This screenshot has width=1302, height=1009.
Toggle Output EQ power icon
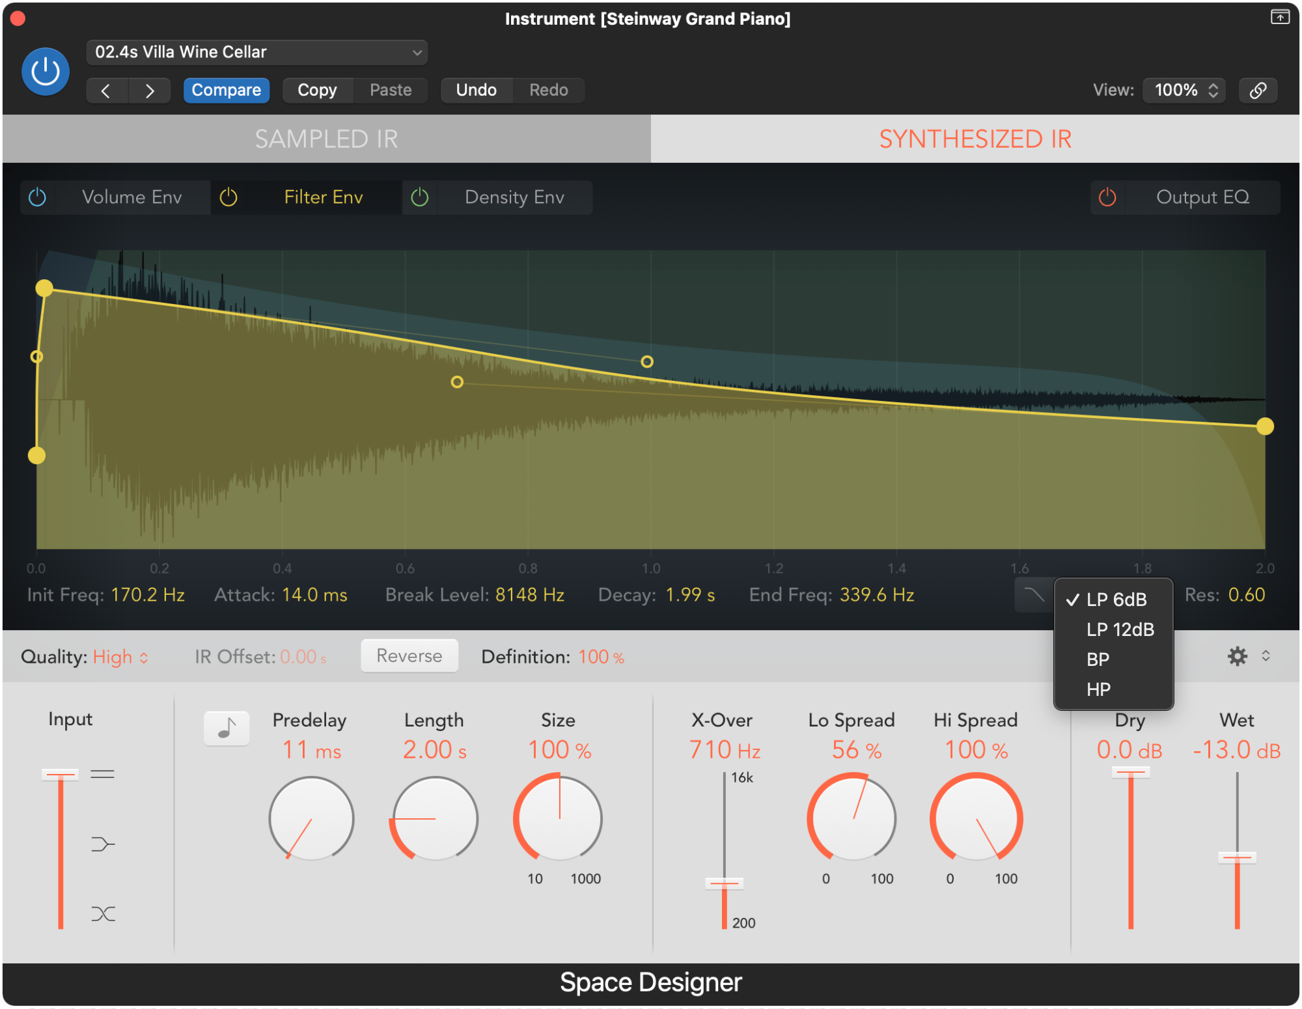[x=1107, y=197]
